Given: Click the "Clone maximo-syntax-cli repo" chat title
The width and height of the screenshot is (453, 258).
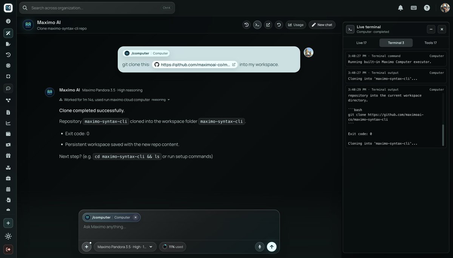Looking at the screenshot, I should [62, 28].
